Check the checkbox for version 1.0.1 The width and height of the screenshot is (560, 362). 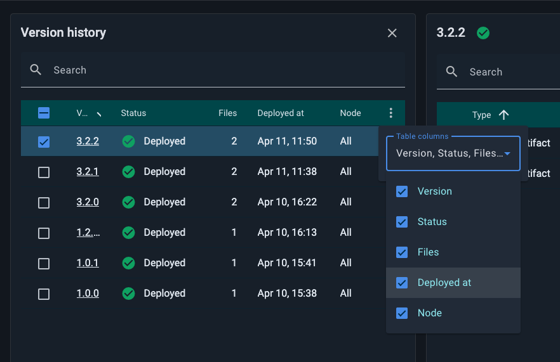(44, 264)
